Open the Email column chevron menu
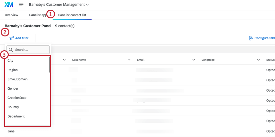This screenshot has height=137, width=275. click(194, 60)
